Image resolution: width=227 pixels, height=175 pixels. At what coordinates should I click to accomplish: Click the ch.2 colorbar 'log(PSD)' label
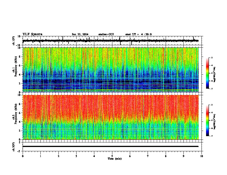pyautogui.click(x=215, y=122)
